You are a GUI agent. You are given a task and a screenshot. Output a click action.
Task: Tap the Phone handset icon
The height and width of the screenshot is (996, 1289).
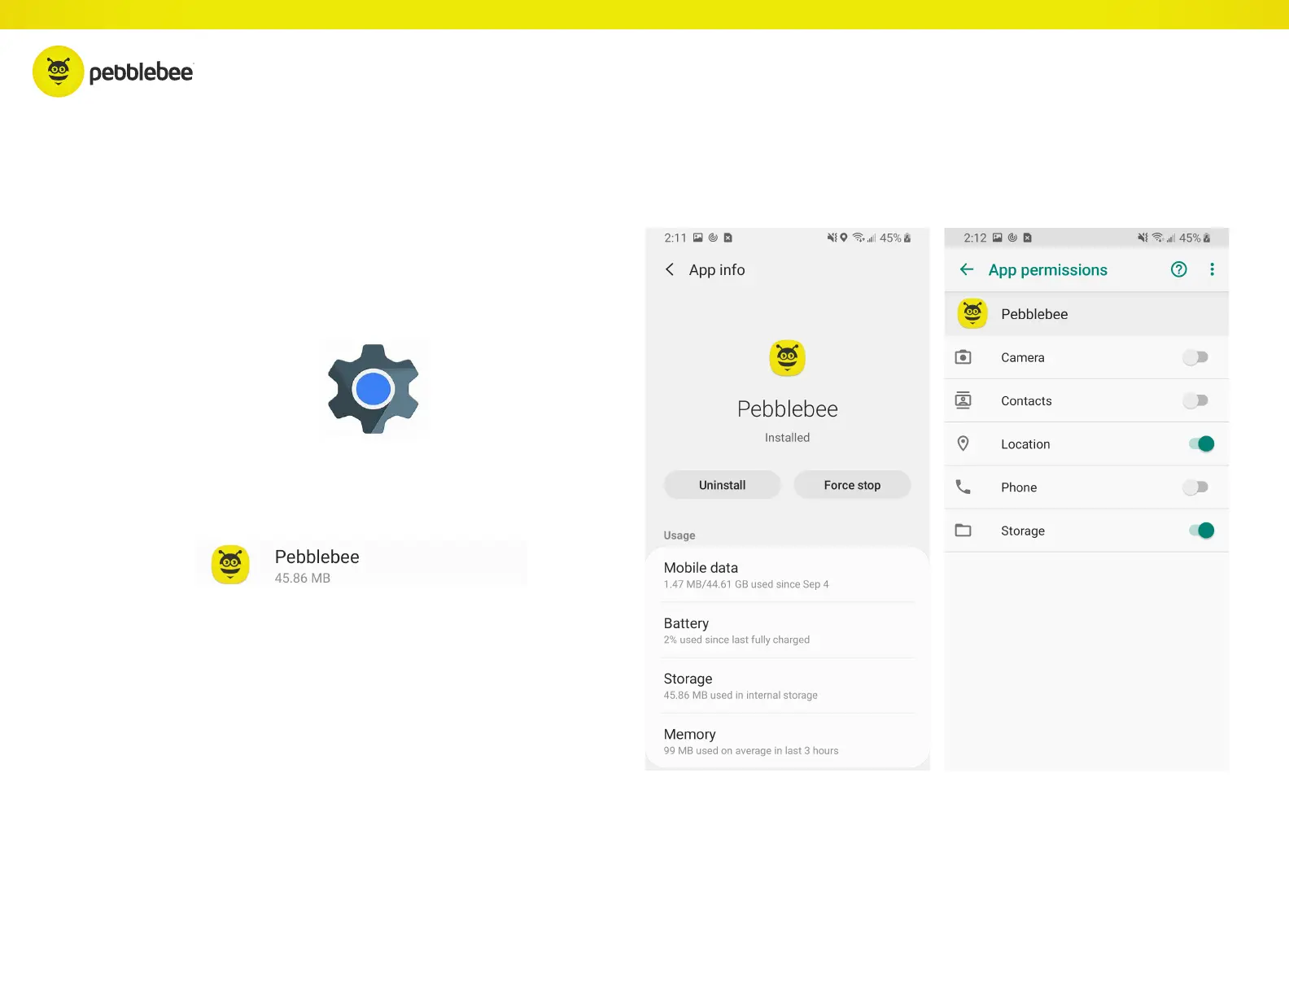coord(963,487)
